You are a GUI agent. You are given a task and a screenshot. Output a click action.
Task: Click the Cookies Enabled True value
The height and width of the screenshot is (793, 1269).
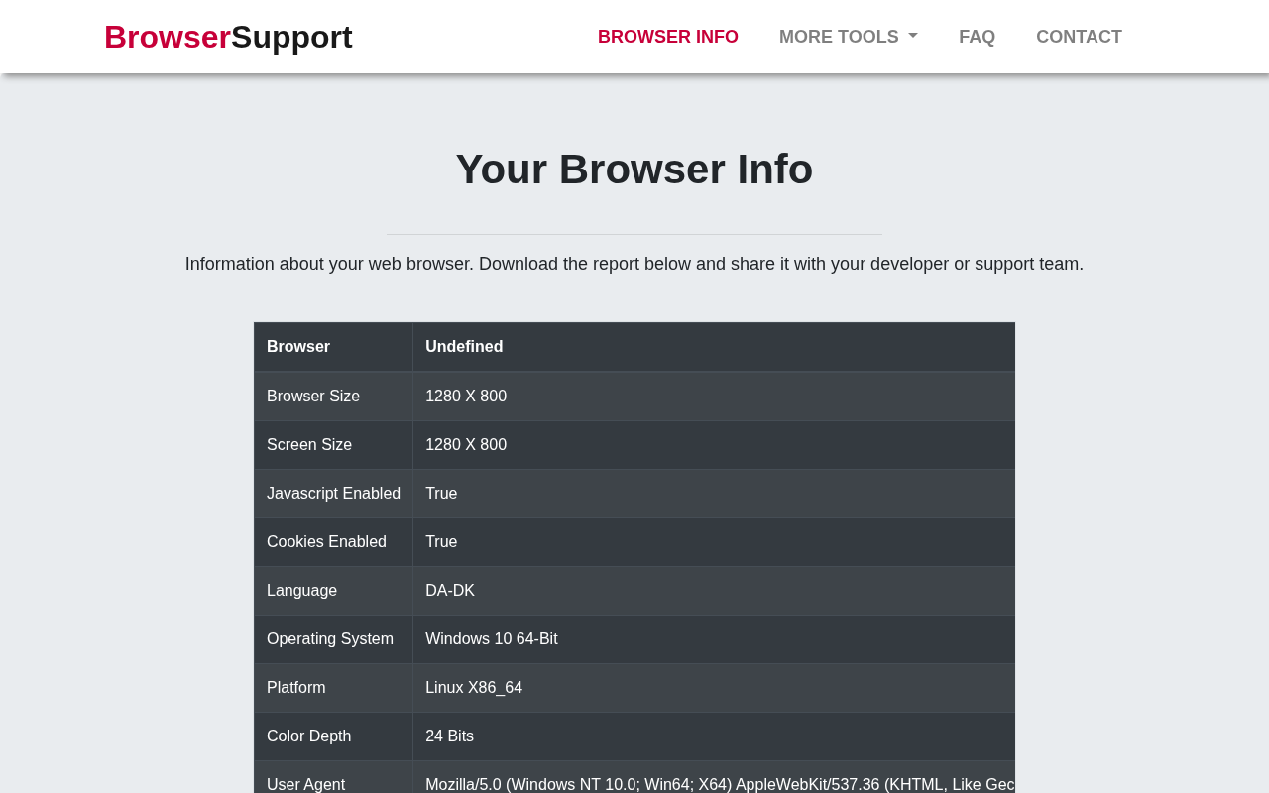tap(441, 542)
